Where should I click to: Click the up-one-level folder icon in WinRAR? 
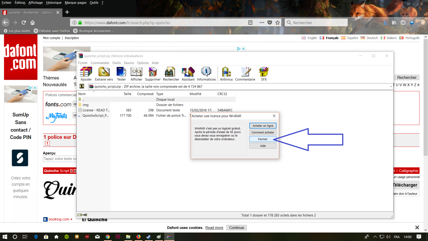click(82, 86)
